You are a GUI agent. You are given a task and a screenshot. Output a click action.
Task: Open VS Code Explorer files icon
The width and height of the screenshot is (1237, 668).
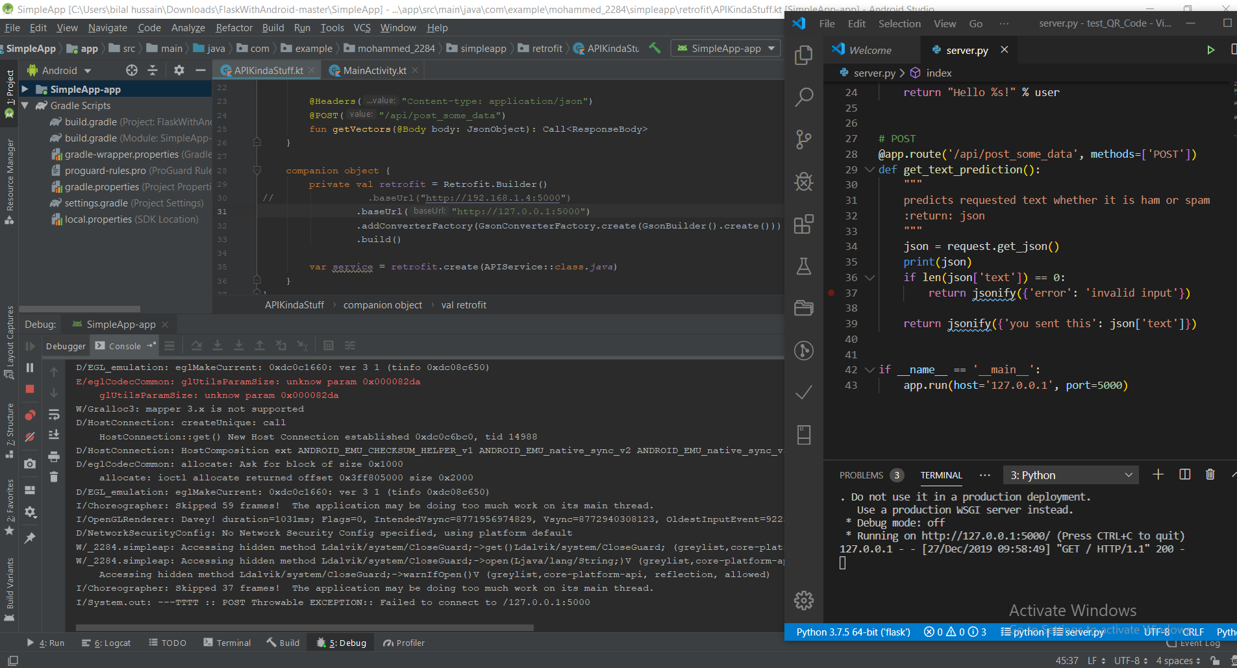(x=804, y=55)
